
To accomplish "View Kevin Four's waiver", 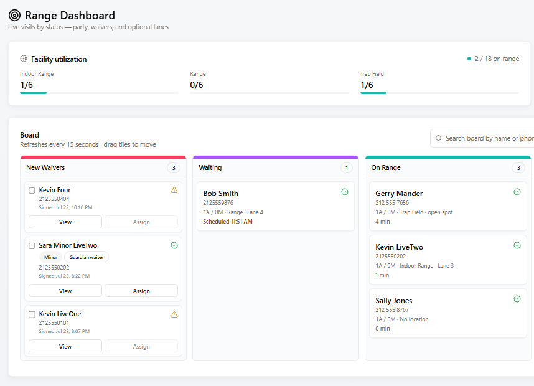I will [x=65, y=222].
